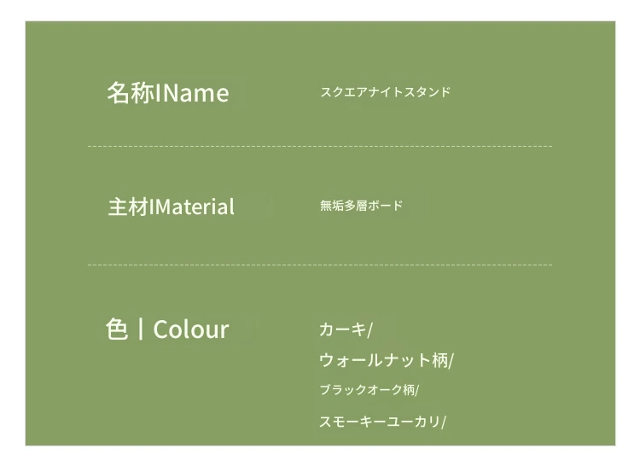Click the スクエアナイトスタンド product name text
640x460 pixels.
[x=386, y=92]
